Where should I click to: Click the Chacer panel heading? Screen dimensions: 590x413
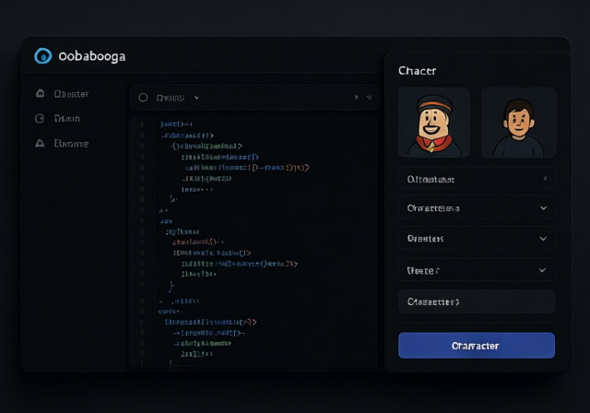[x=417, y=71]
